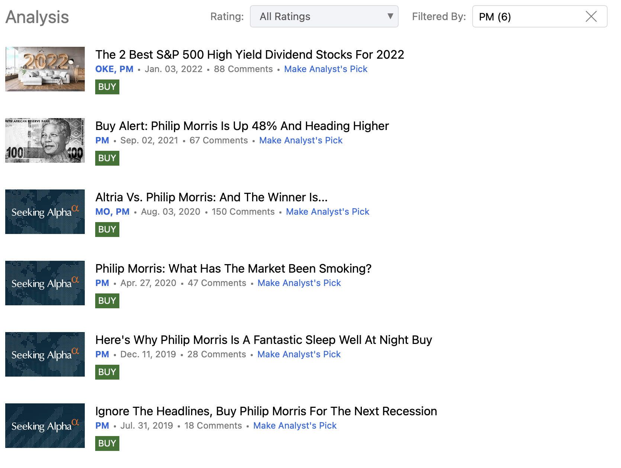Make Analyst's Pick on Altria Vs. Philip Morris article
The image size is (621, 468).
point(327,211)
